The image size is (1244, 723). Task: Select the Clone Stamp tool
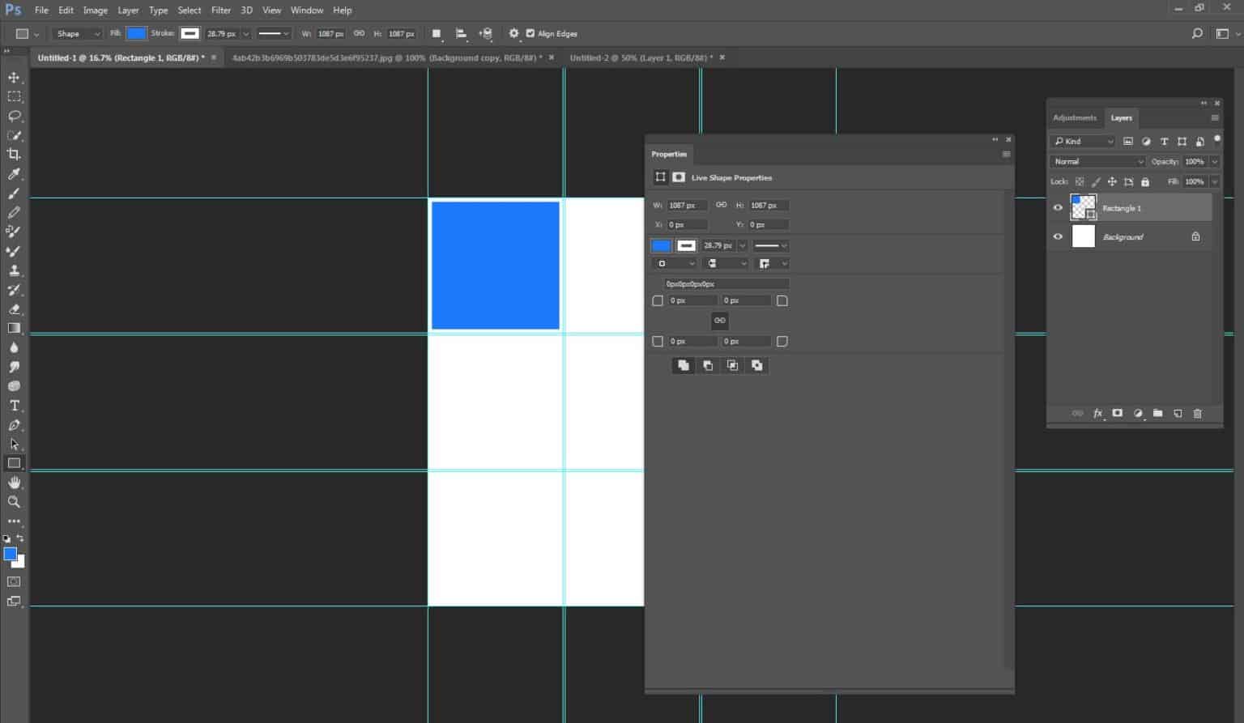(x=14, y=270)
